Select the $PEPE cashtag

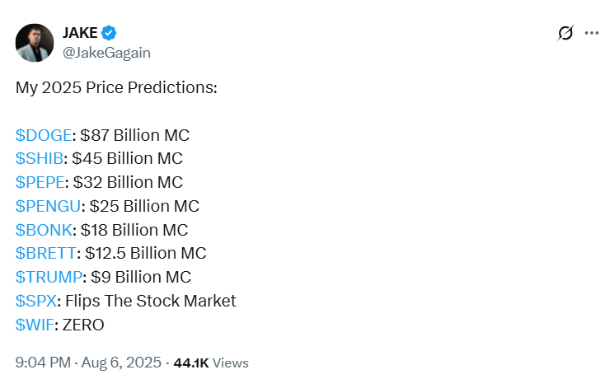[x=40, y=182]
